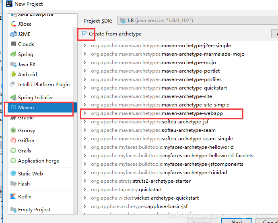Click the Java FX folder icon
278x223 pixels.
pyautogui.click(x=13, y=65)
